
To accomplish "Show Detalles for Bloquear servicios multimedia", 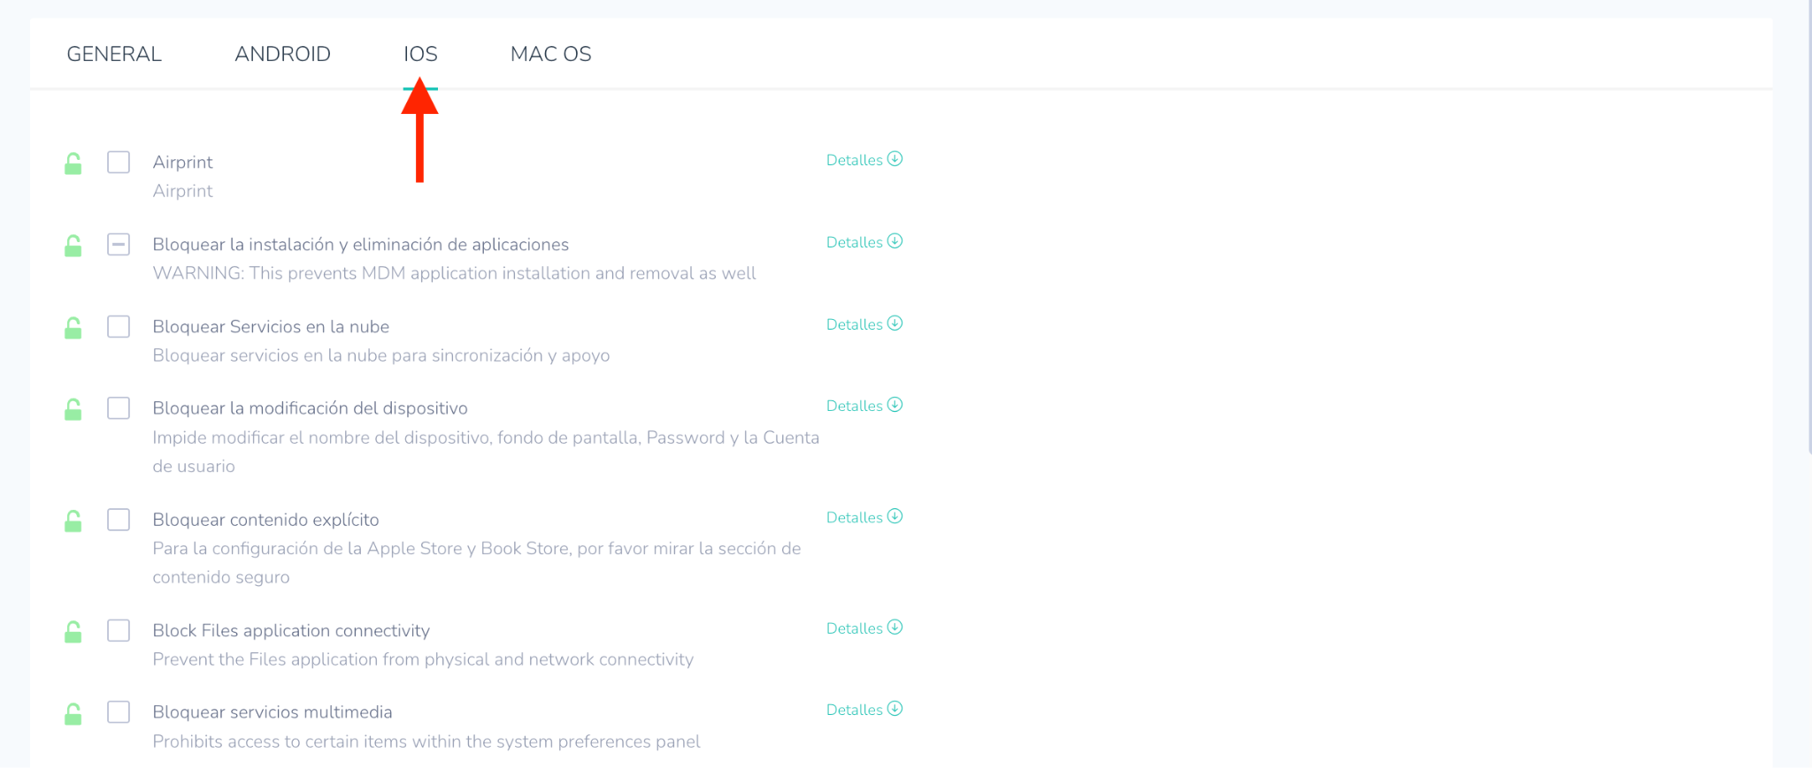I will [863, 710].
